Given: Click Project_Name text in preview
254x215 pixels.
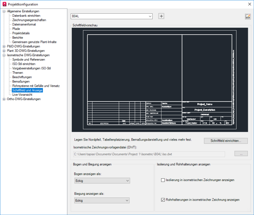Looking at the screenshot, I should [x=205, y=104].
